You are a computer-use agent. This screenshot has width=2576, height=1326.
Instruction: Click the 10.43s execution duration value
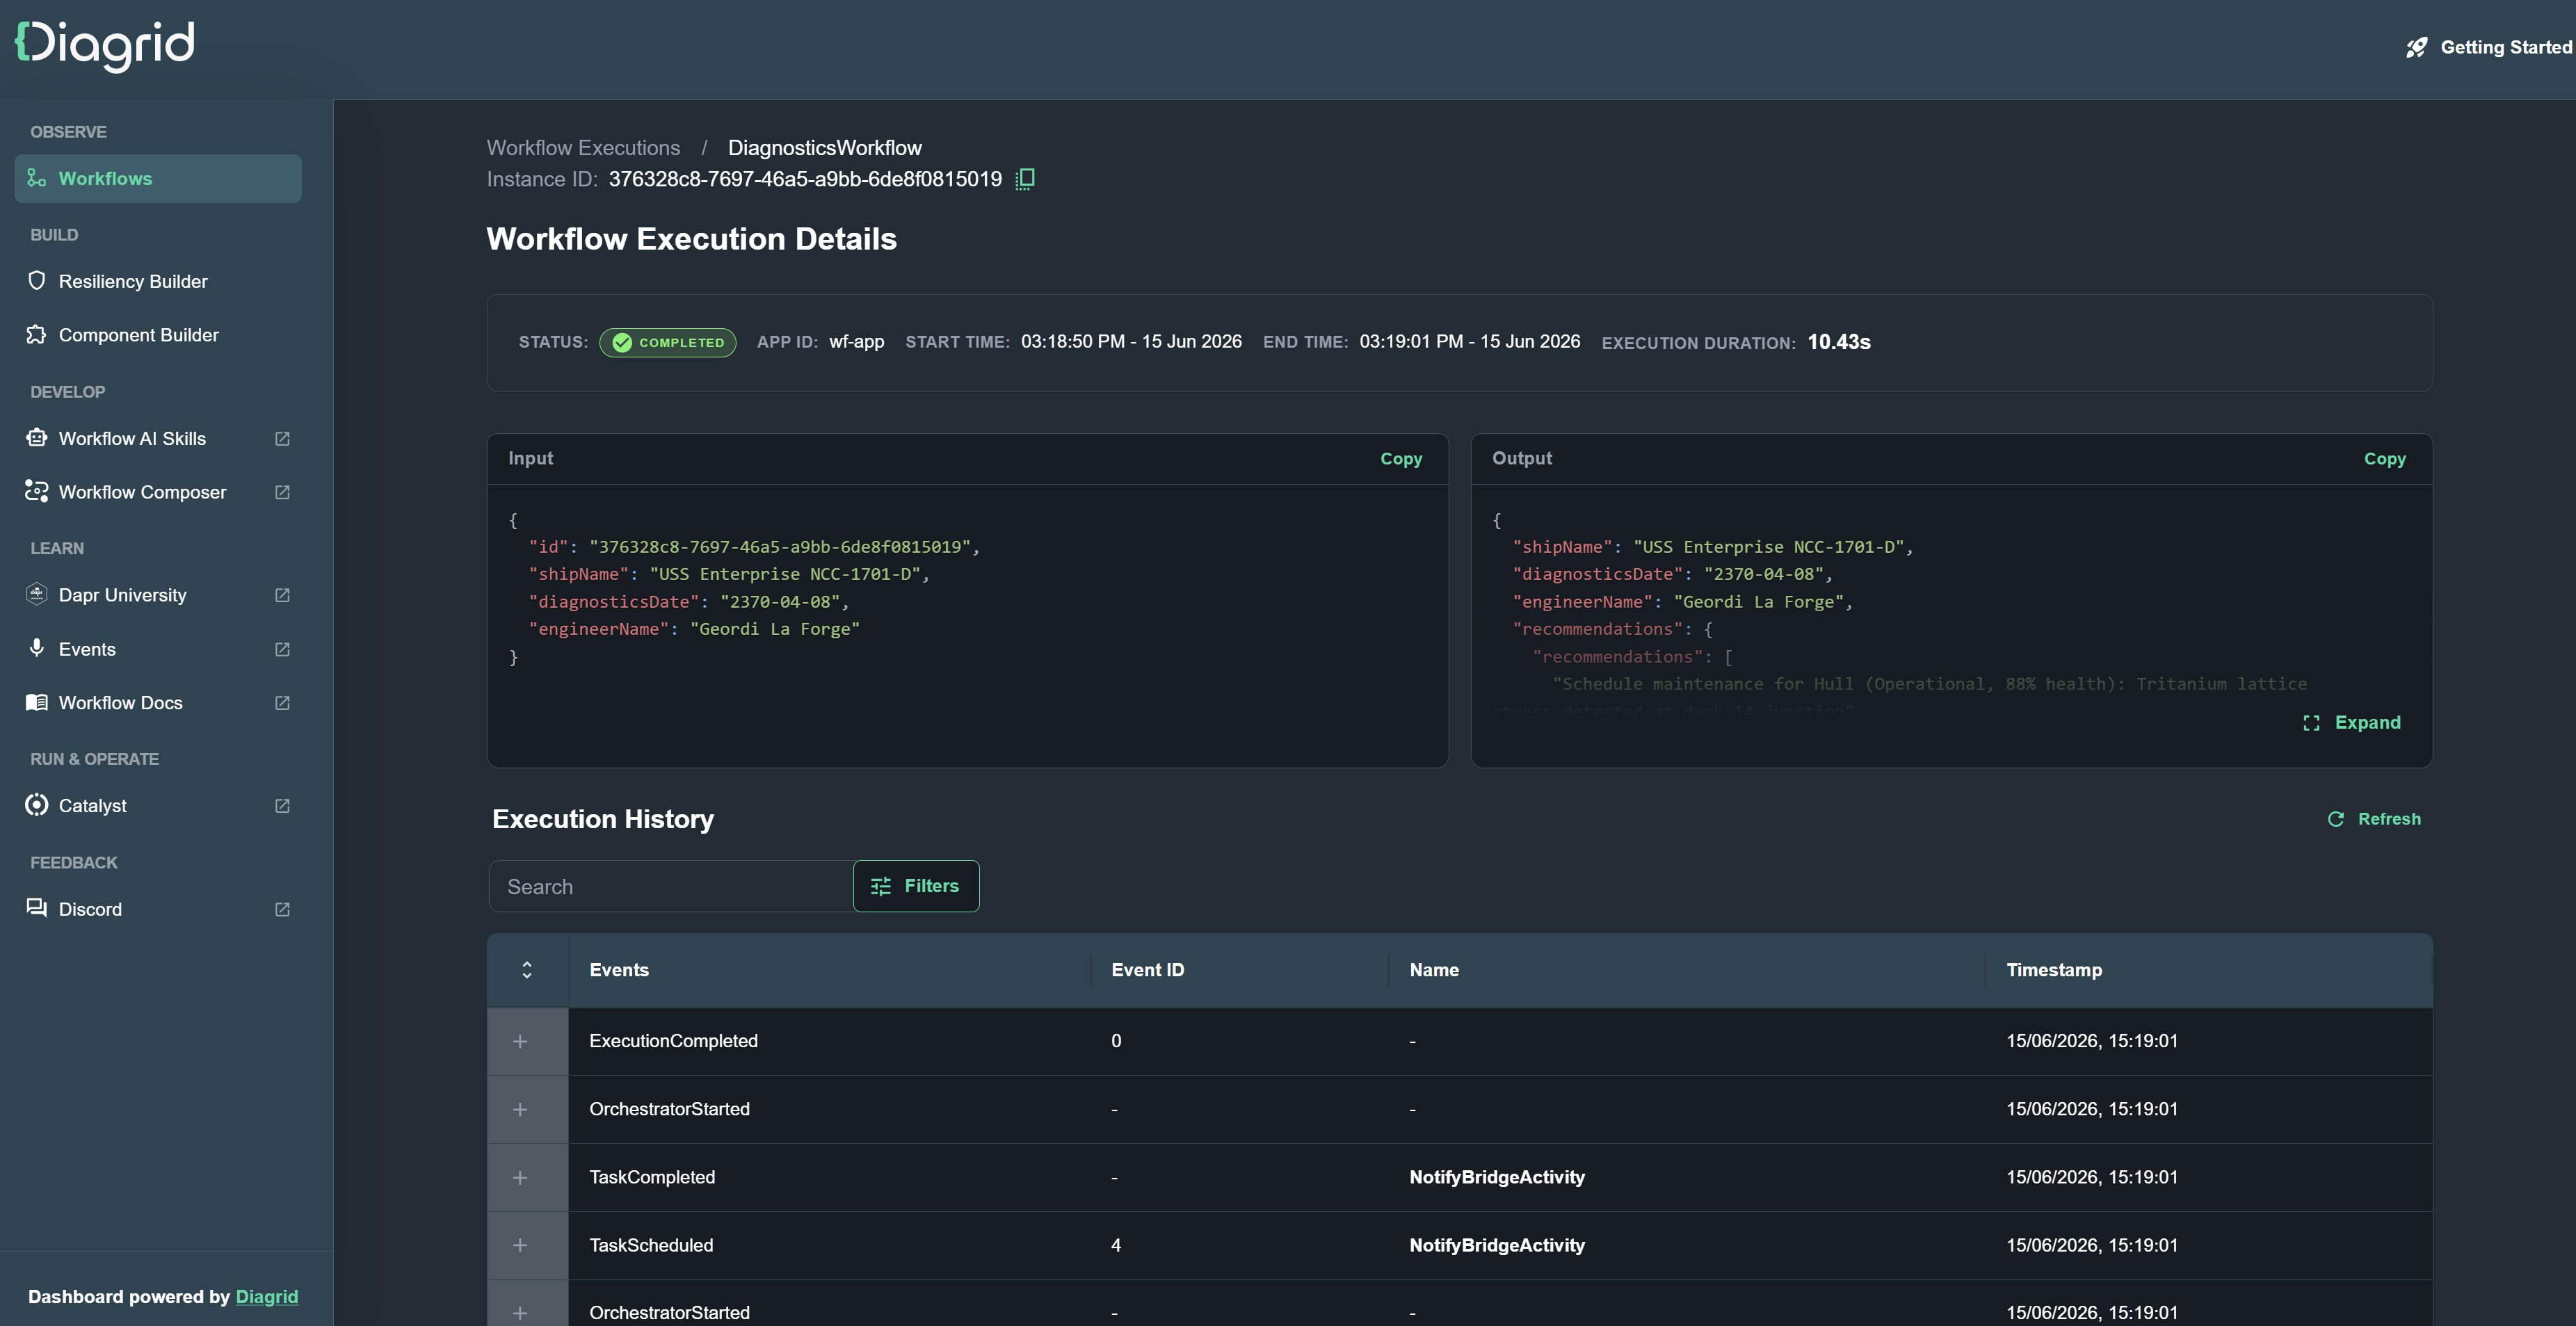(1838, 342)
